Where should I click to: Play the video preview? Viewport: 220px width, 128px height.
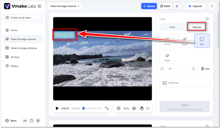[57, 109]
